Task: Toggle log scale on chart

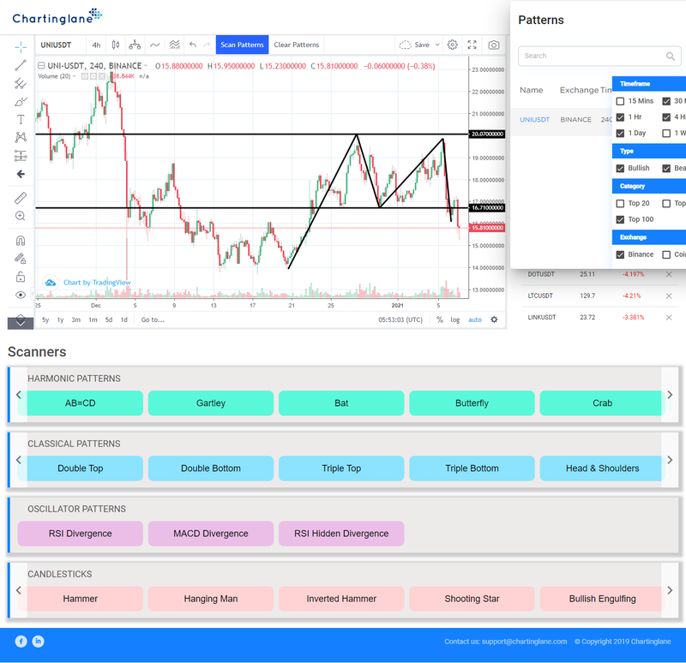Action: [x=455, y=320]
